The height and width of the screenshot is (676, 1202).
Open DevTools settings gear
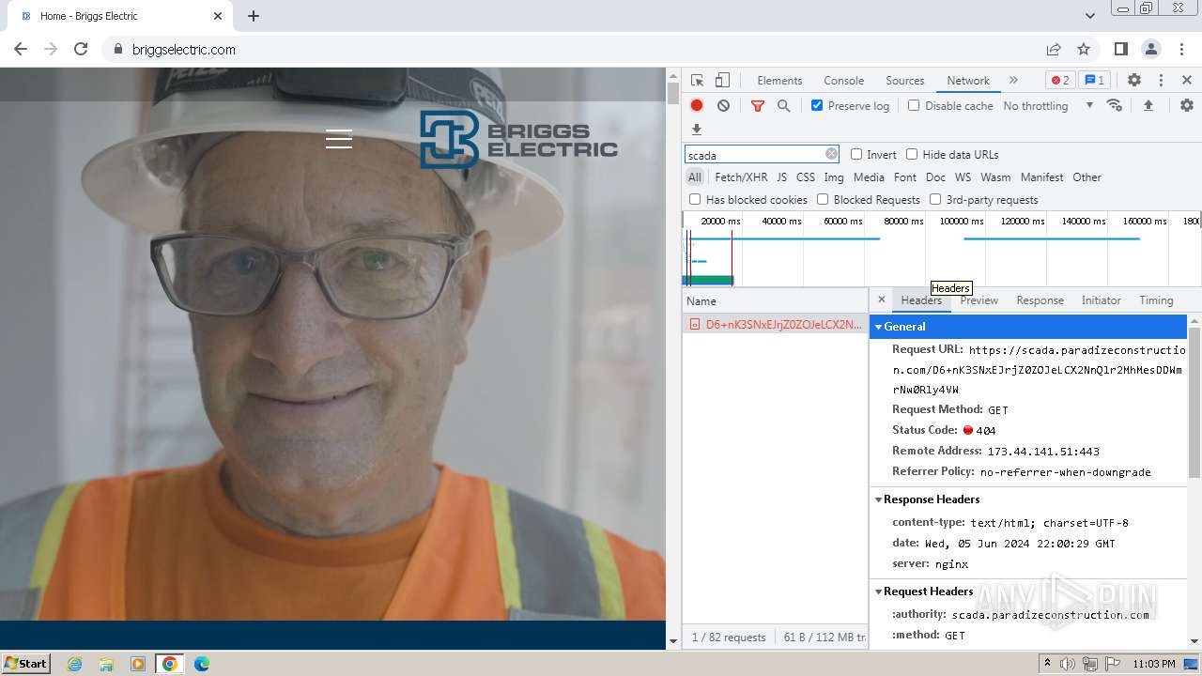1133,81
